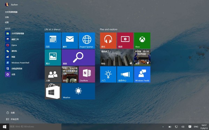Open the purple Search tile
This screenshot has height=130, width=209.
click(78, 58)
